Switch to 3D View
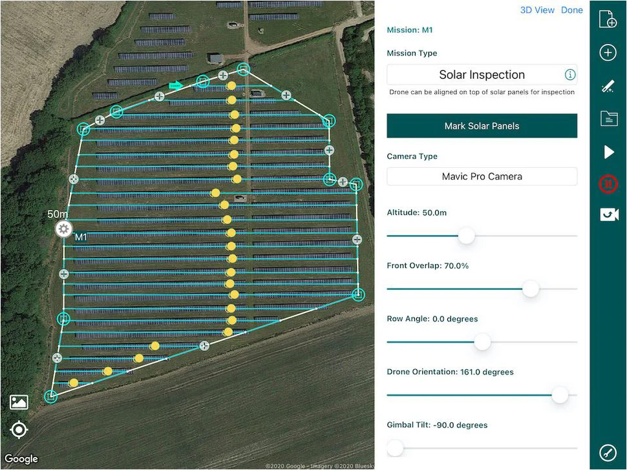627x470 pixels. click(537, 10)
